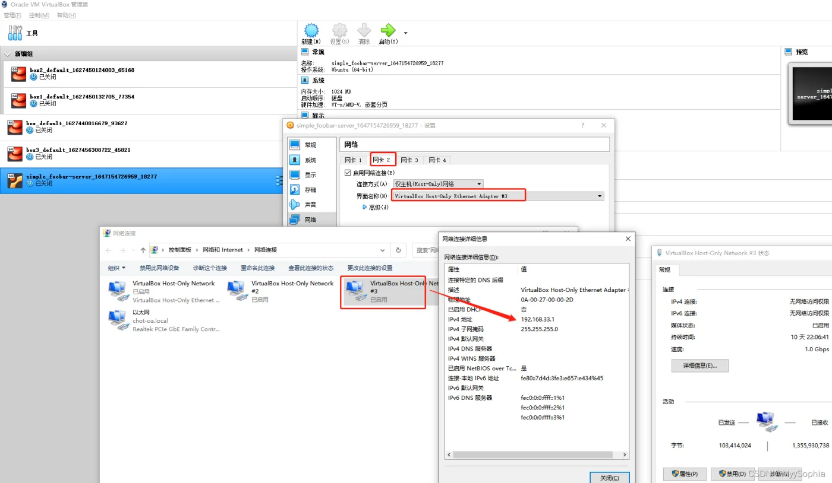This screenshot has height=483, width=832.
Task: Select VM box3_default_1627456308722_45821
Action: (x=149, y=154)
